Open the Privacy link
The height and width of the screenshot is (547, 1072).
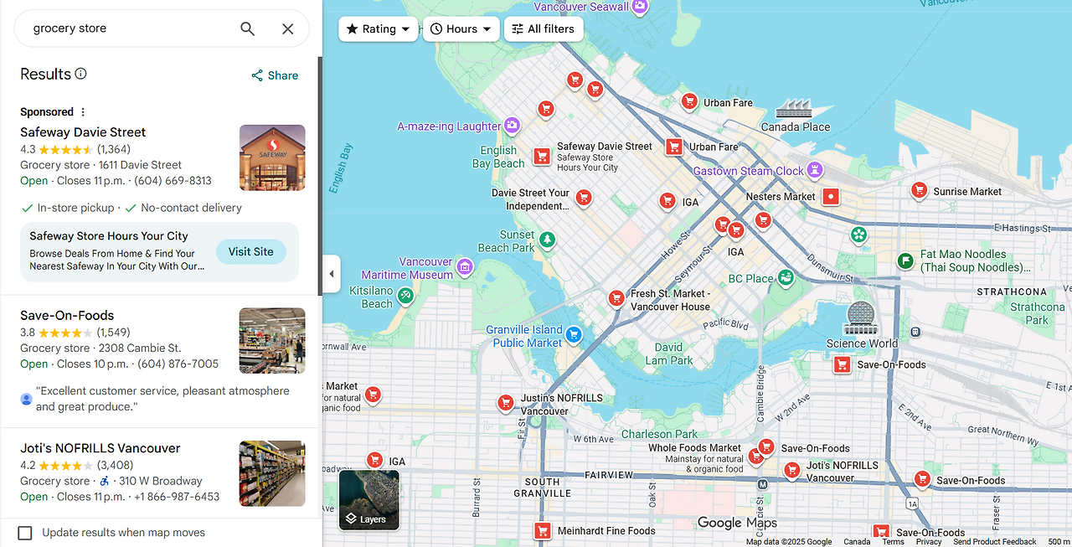929,542
